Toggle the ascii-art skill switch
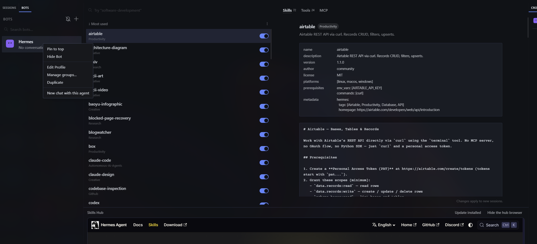The width and height of the screenshot is (537, 244). [264, 78]
